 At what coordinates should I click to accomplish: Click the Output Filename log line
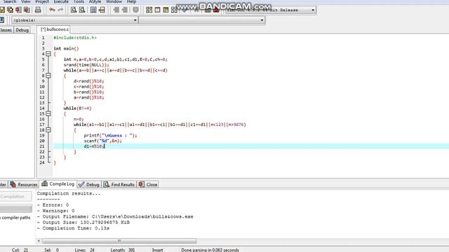115,217
